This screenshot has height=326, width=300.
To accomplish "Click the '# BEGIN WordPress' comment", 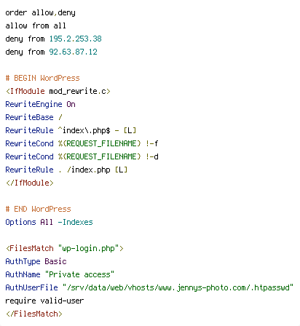I will (x=42, y=78).
